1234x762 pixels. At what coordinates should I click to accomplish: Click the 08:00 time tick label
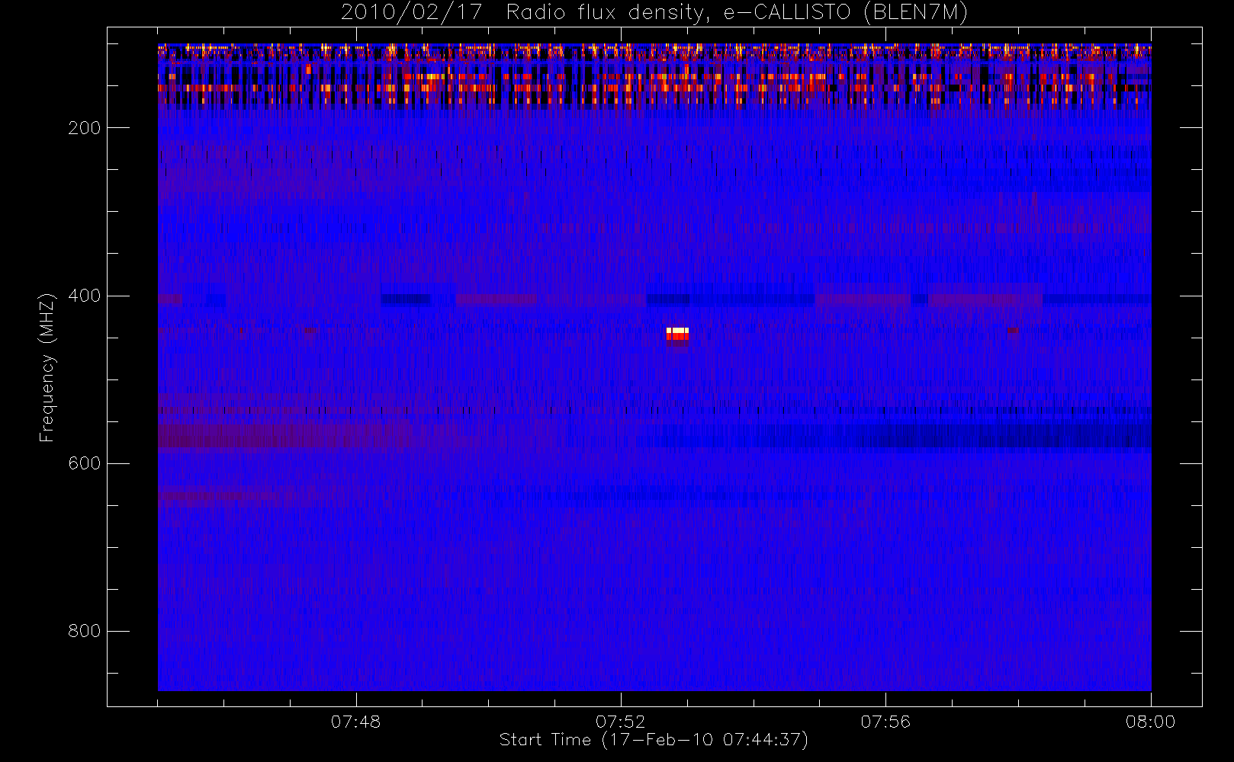1150,722
